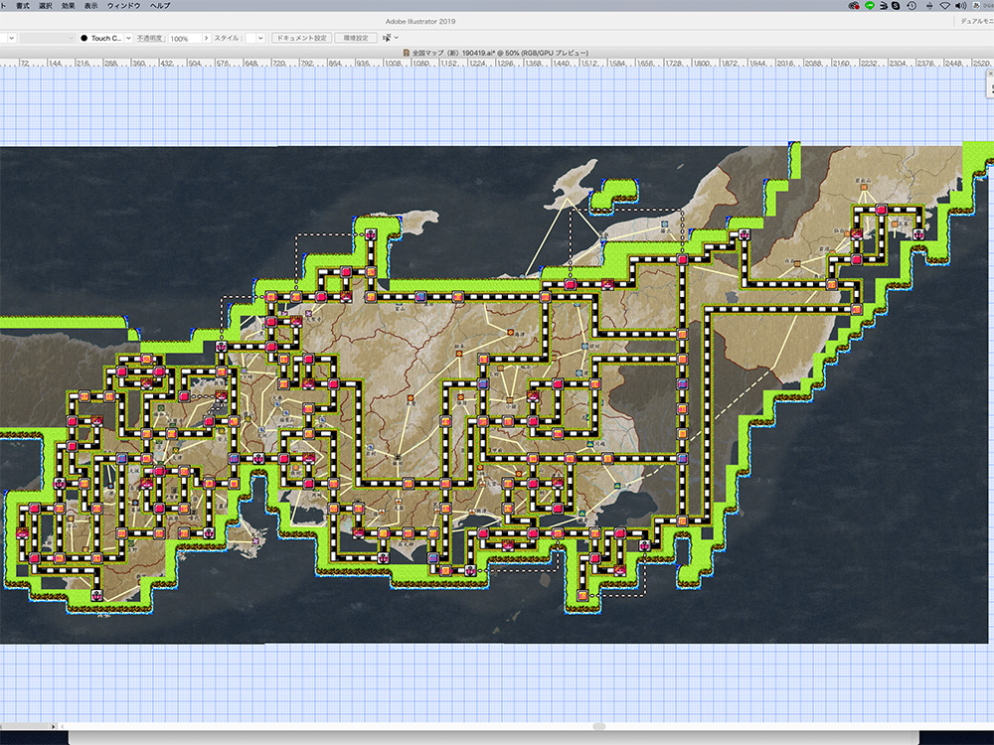The image size is (994, 745).
Task: Open the スタイル dropdown
Action: [x=260, y=38]
